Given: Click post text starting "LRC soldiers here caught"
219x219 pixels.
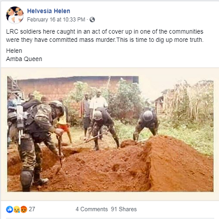Looking at the screenshot, I should (105, 35).
